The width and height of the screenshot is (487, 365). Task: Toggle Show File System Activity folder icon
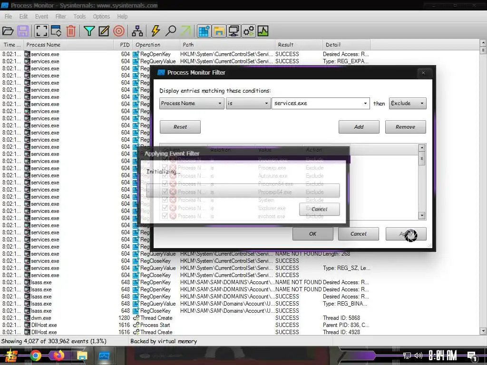pos(219,31)
